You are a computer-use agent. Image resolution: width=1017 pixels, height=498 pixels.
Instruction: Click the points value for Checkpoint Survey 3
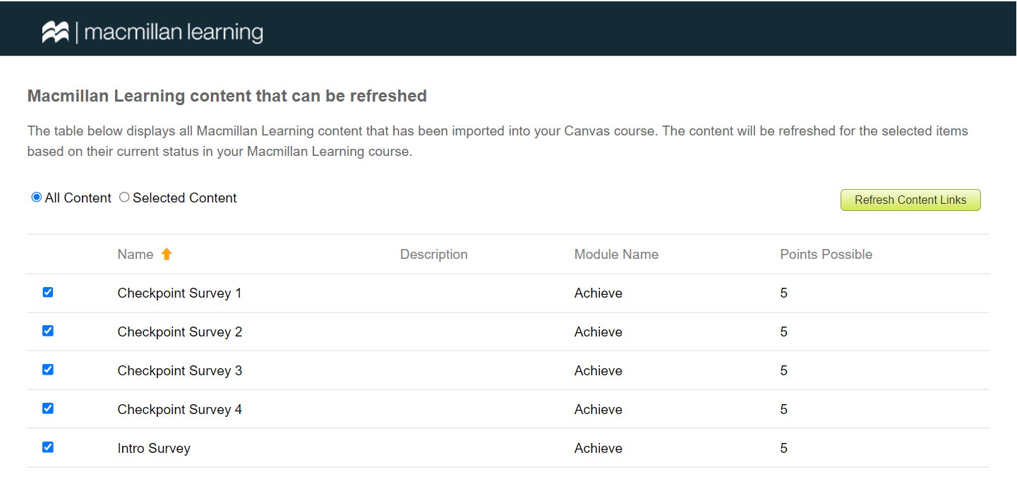pos(783,370)
